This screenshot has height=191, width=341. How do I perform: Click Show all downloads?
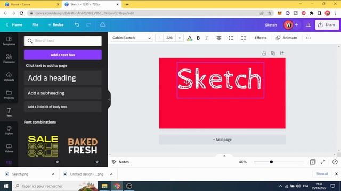[322, 174]
